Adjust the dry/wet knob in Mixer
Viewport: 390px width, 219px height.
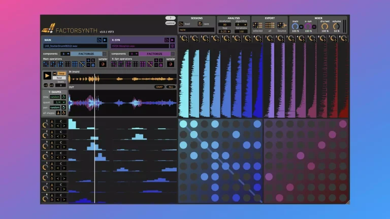[323, 26]
